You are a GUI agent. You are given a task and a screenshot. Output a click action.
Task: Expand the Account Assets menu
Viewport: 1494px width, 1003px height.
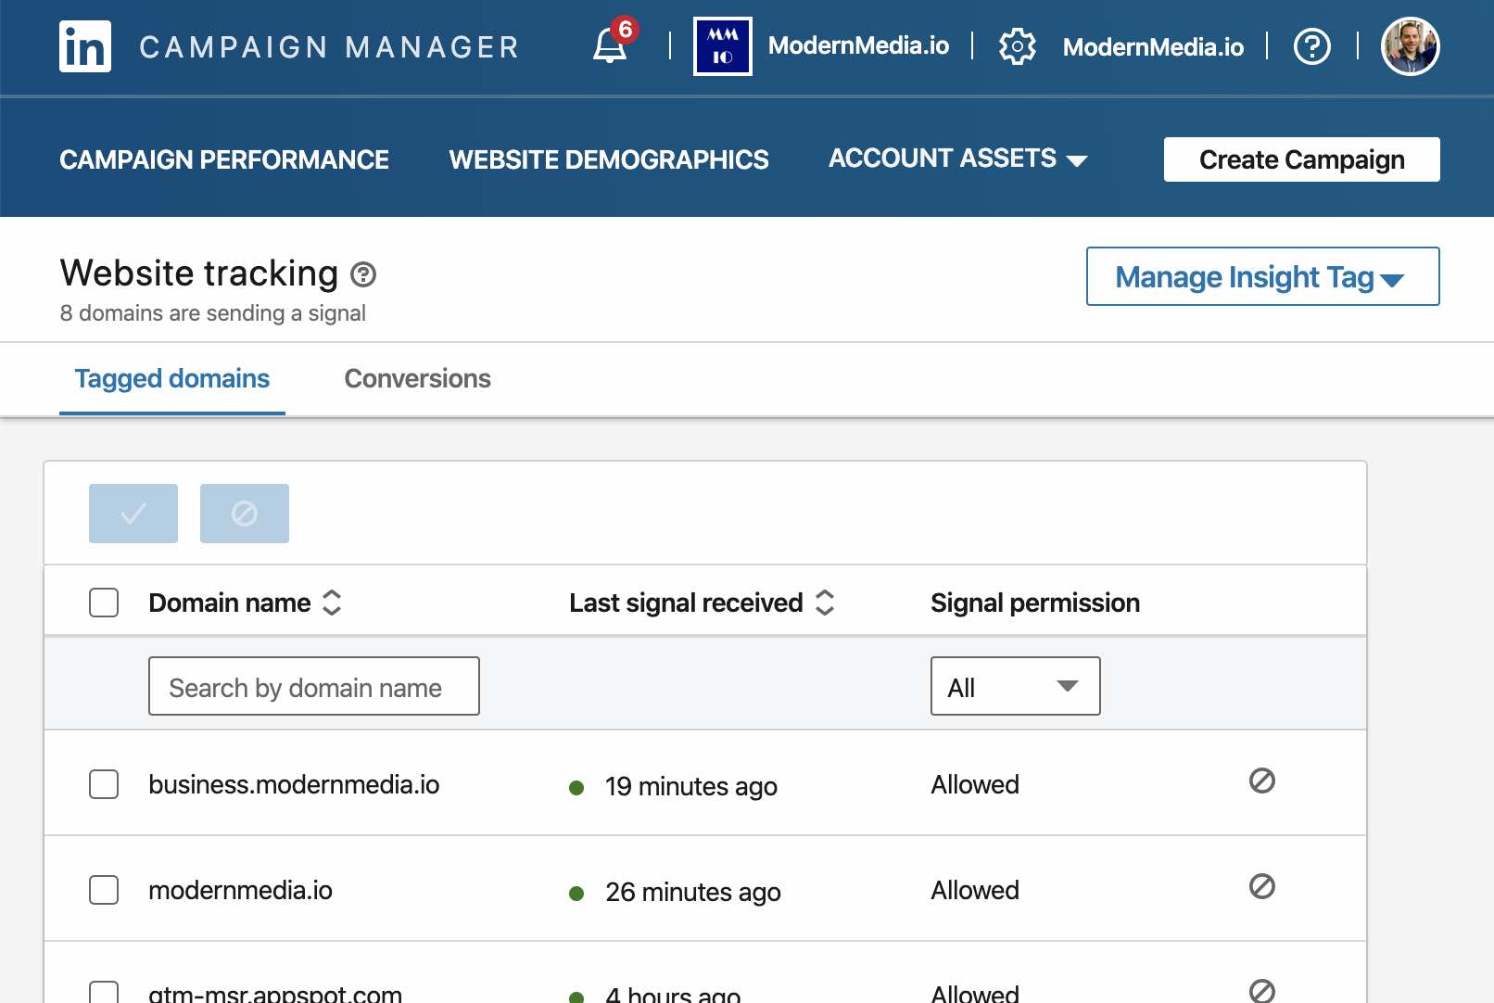pyautogui.click(x=957, y=159)
